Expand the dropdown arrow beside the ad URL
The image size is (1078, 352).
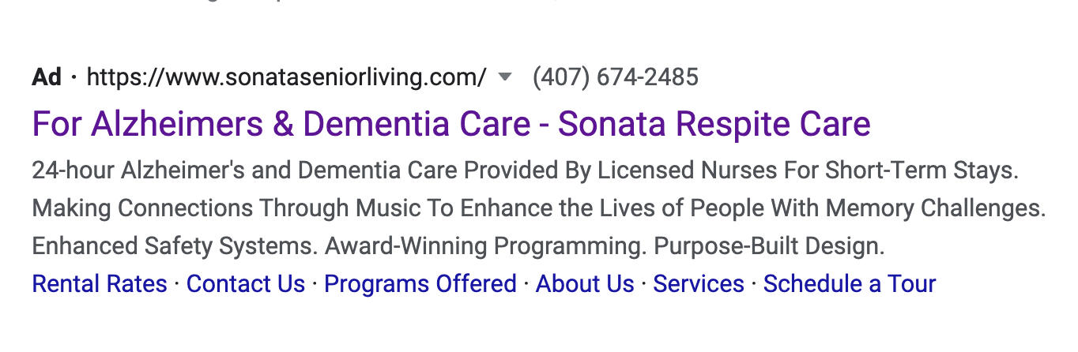click(505, 77)
